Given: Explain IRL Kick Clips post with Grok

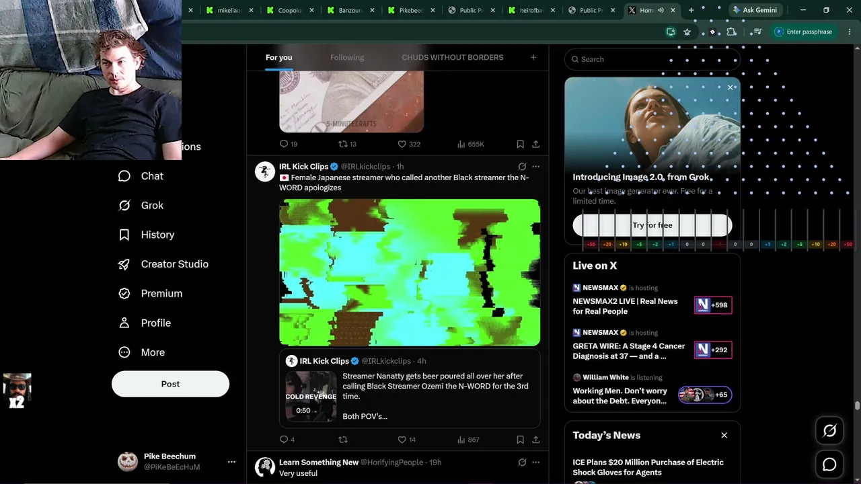Looking at the screenshot, I should pyautogui.click(x=522, y=167).
